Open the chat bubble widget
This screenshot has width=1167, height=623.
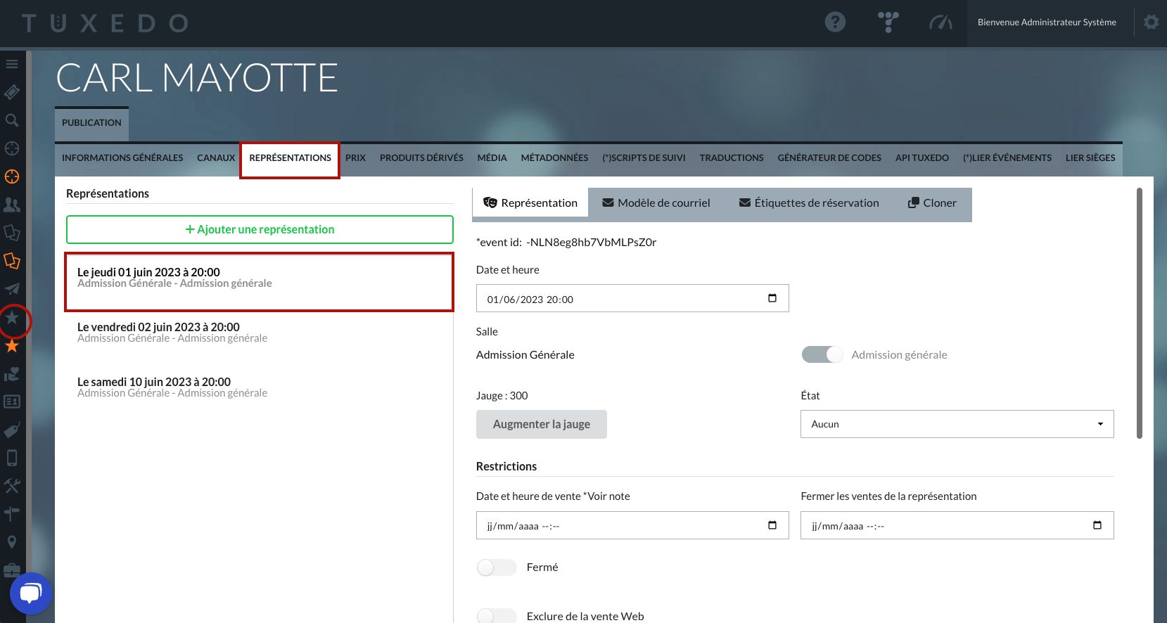[31, 593]
